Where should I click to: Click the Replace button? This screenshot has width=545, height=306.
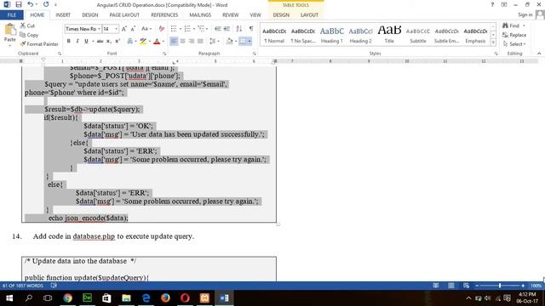514,35
